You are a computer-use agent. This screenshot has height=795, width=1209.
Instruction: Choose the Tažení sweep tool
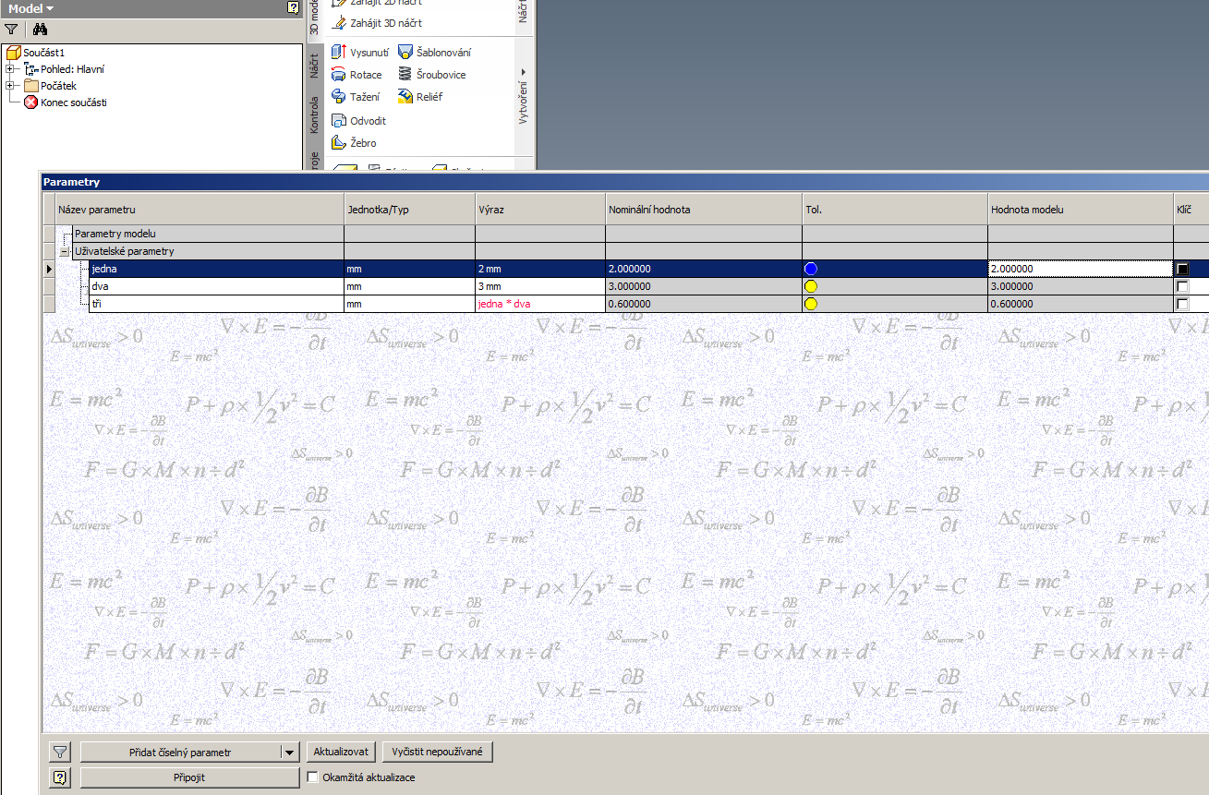tap(339, 97)
